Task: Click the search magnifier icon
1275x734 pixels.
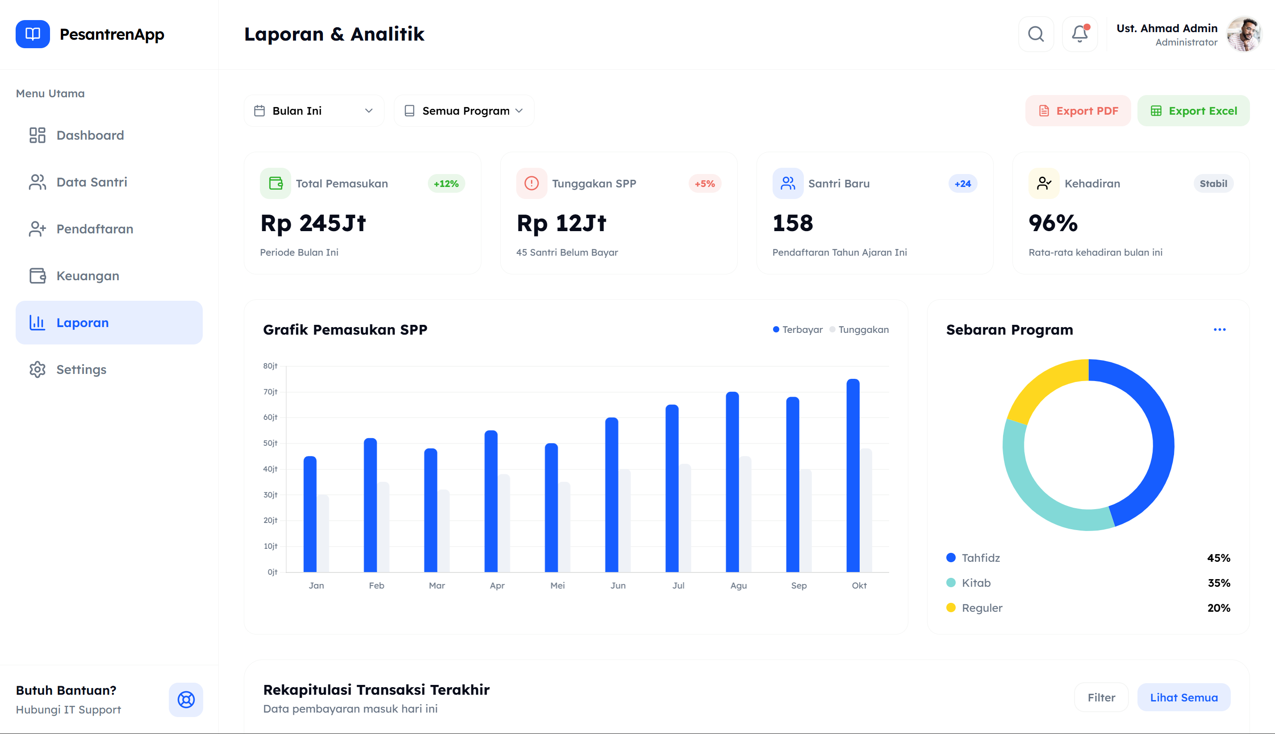Action: coord(1036,34)
